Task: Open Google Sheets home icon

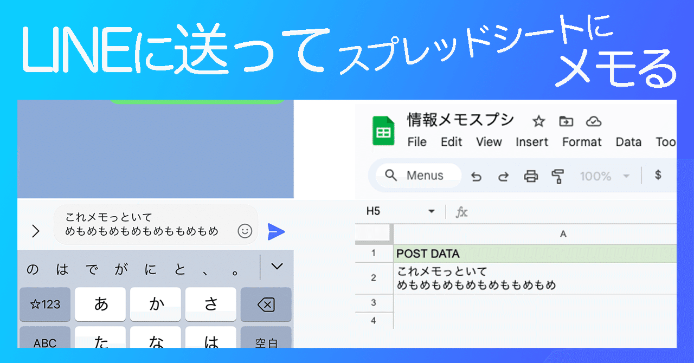Action: coord(383,131)
